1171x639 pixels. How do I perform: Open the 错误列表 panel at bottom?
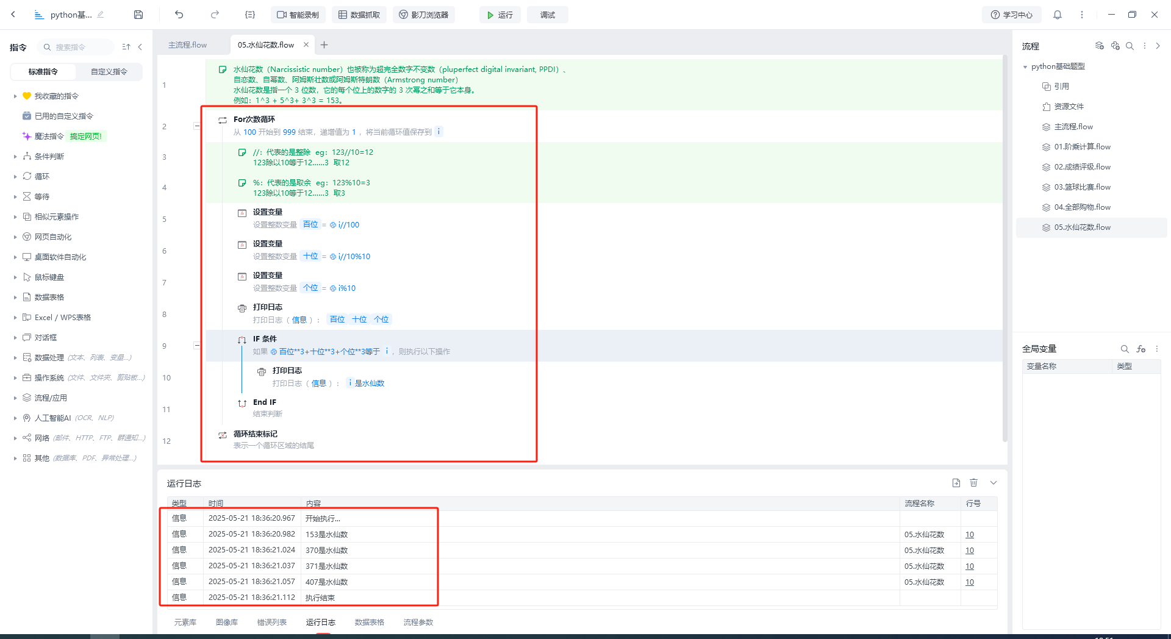point(272,622)
